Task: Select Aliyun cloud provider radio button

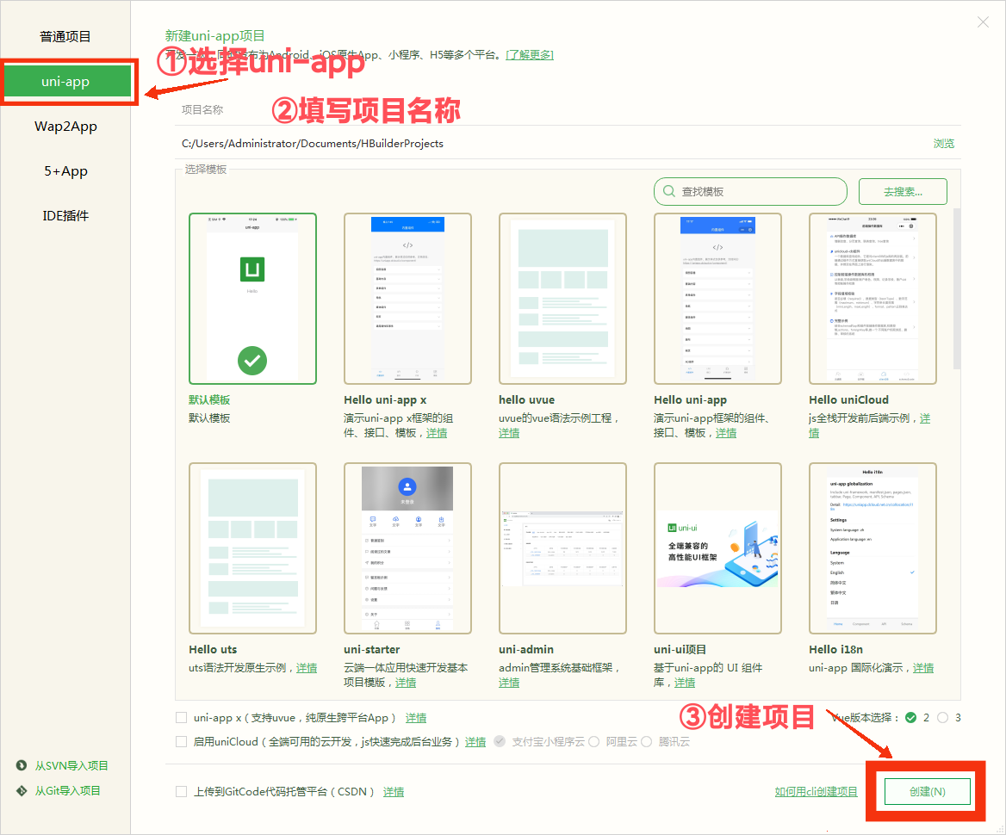Action: point(593,741)
